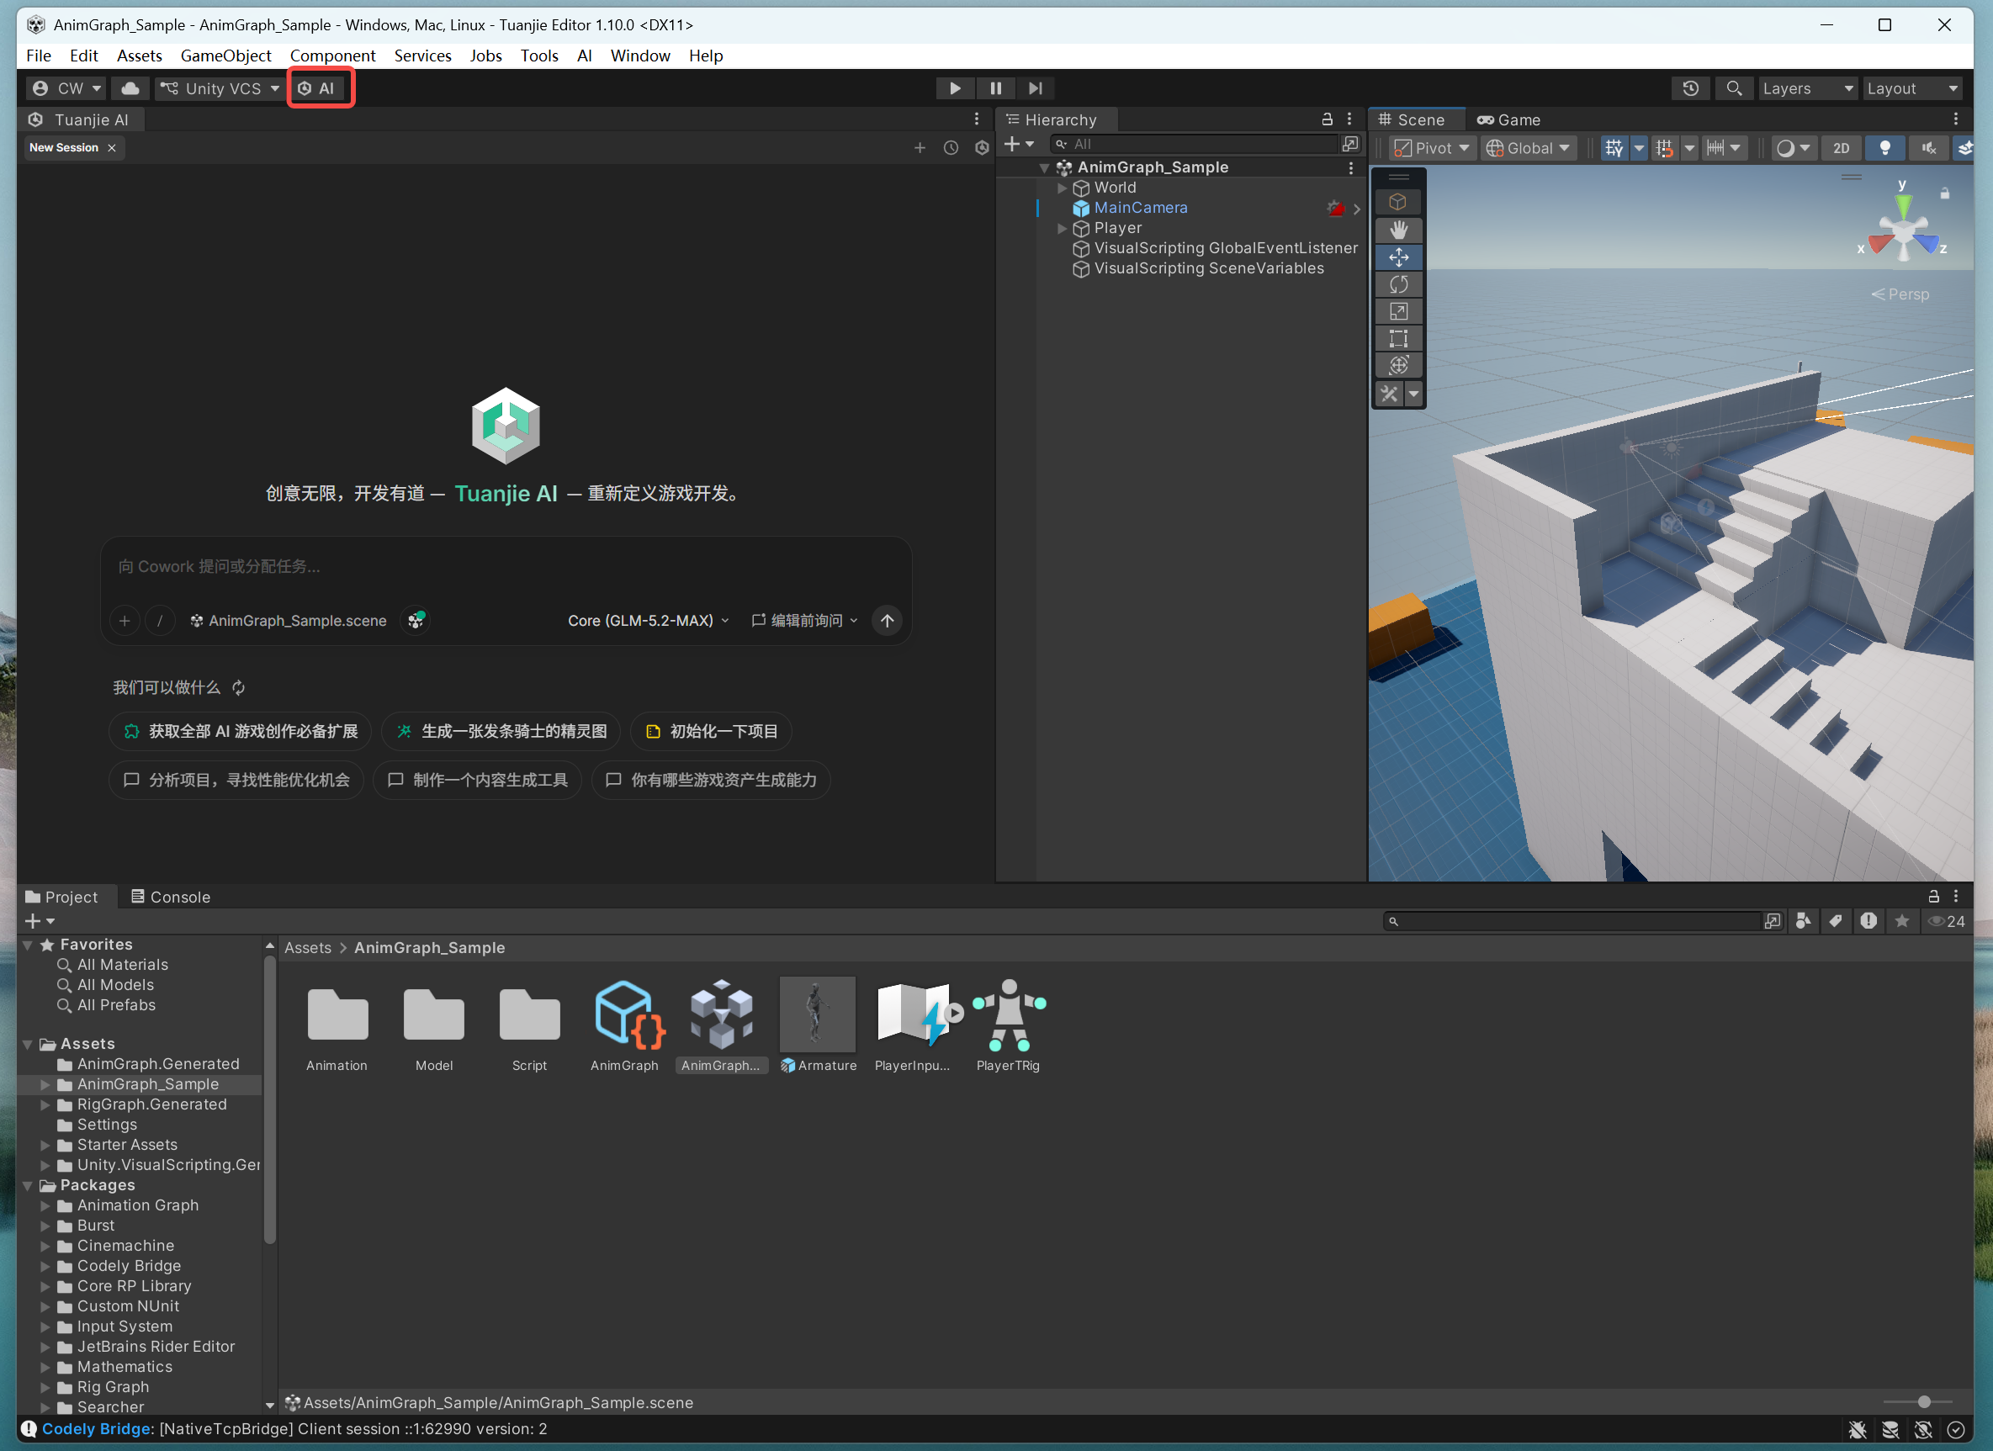Toggle hidden packages visibility count
The image size is (1993, 1451).
pyautogui.click(x=1947, y=921)
